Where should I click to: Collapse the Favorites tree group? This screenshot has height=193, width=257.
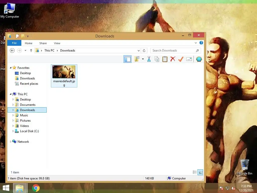click(x=11, y=68)
